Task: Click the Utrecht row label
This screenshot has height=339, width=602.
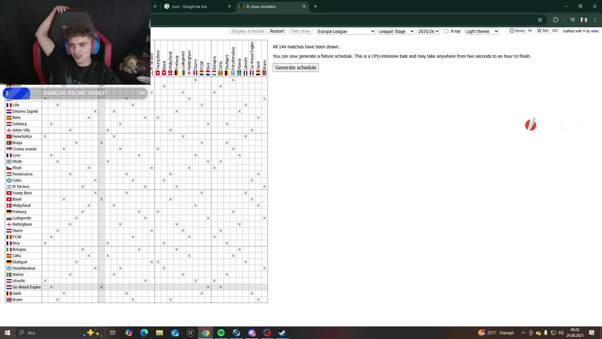Action: pos(18,281)
